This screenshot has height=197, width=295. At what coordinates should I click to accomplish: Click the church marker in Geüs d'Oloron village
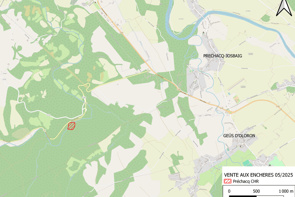240,146
